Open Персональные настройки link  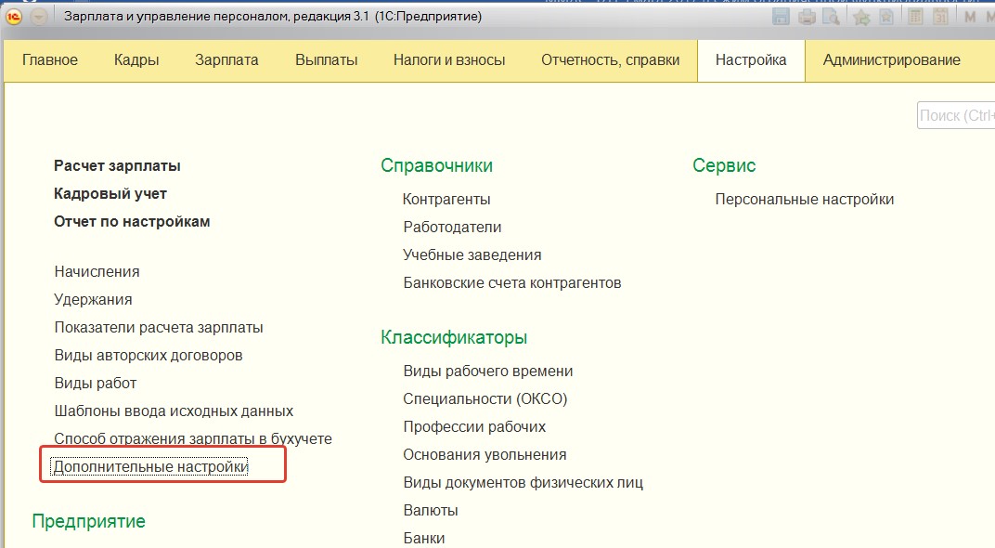click(805, 200)
